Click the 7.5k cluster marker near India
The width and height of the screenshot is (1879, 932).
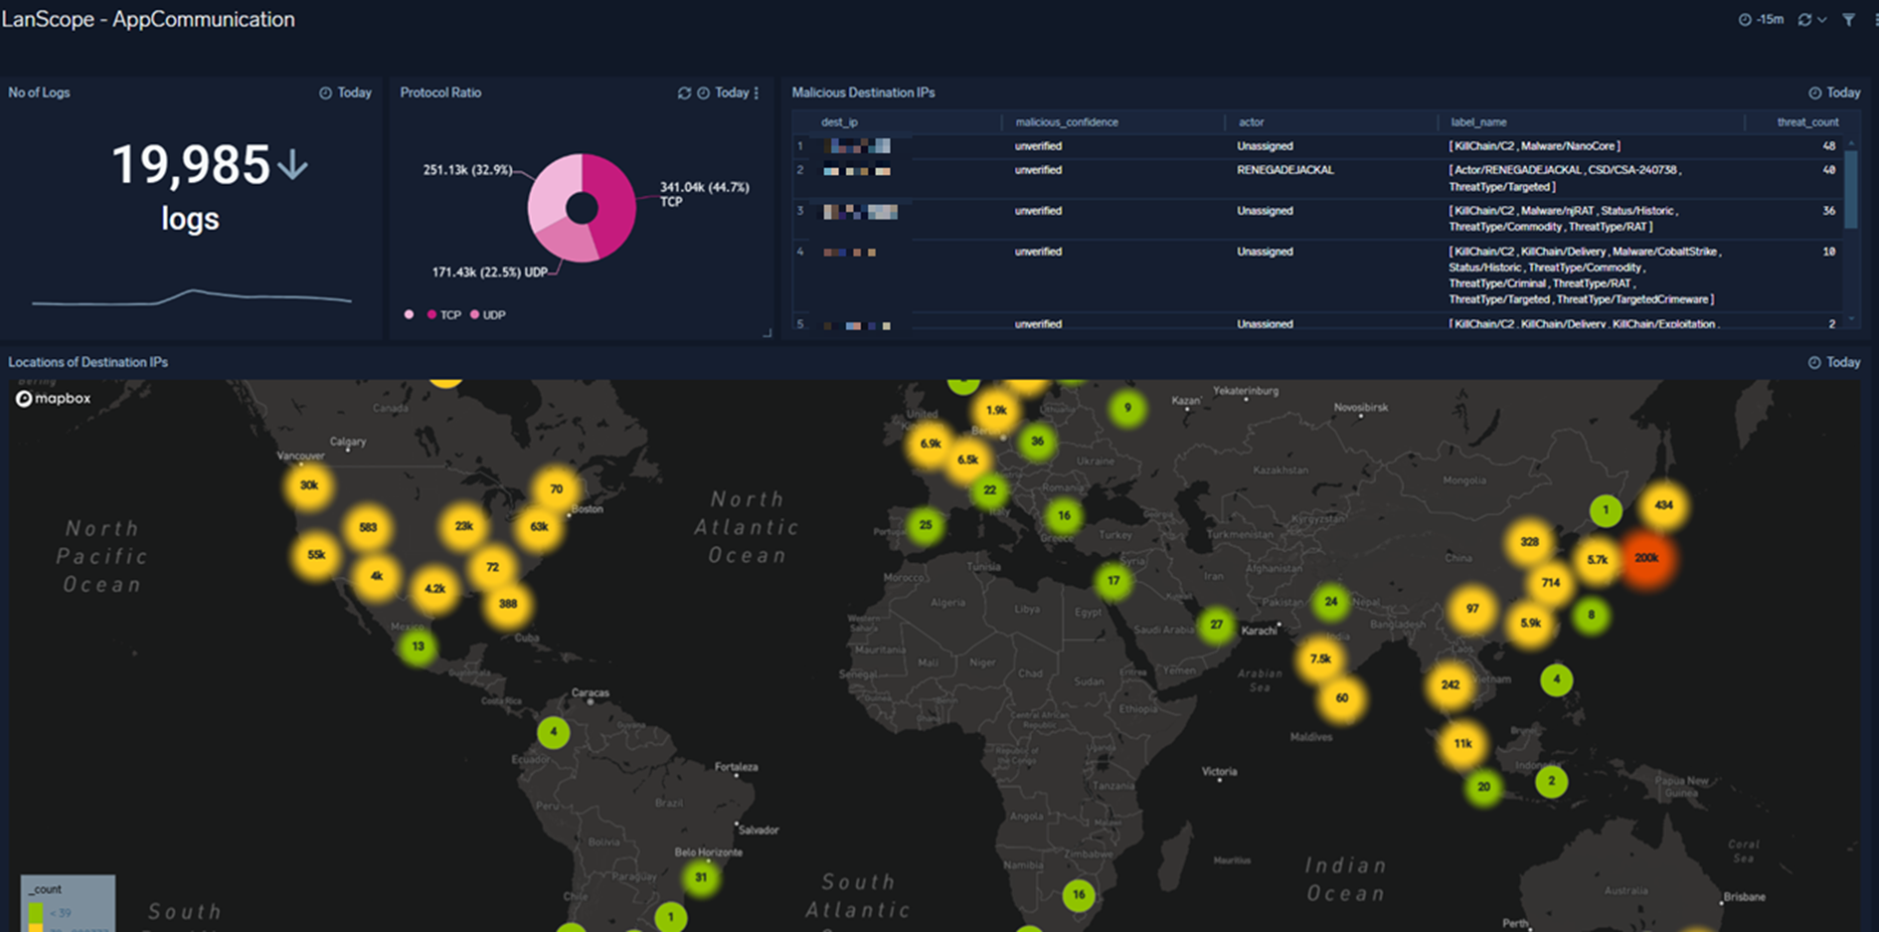(1320, 658)
